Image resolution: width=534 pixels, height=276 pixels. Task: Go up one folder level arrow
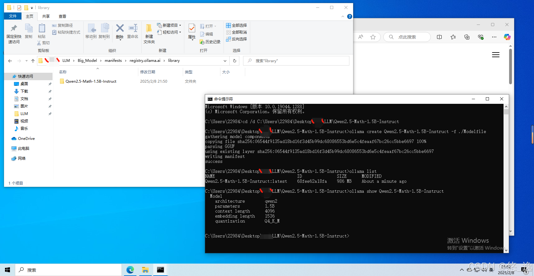(33, 61)
